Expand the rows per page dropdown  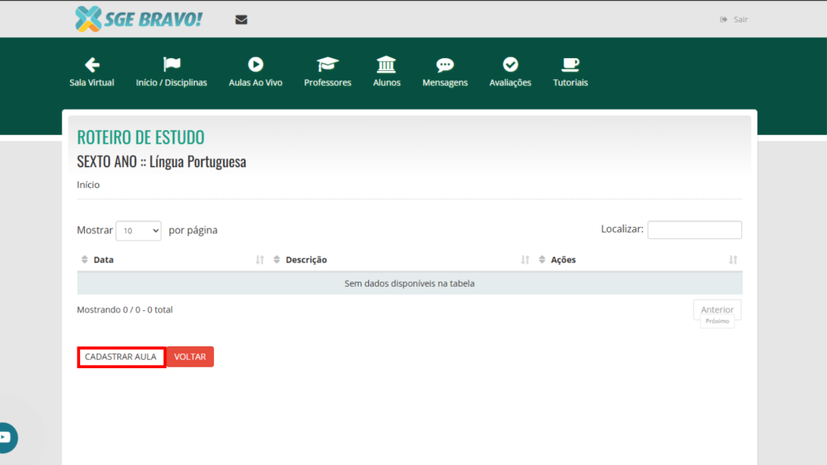[139, 230]
